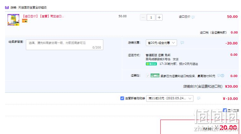The width and height of the screenshot is (241, 134).
Task: Click the quantity field showing 1
Action: pos(151,18)
